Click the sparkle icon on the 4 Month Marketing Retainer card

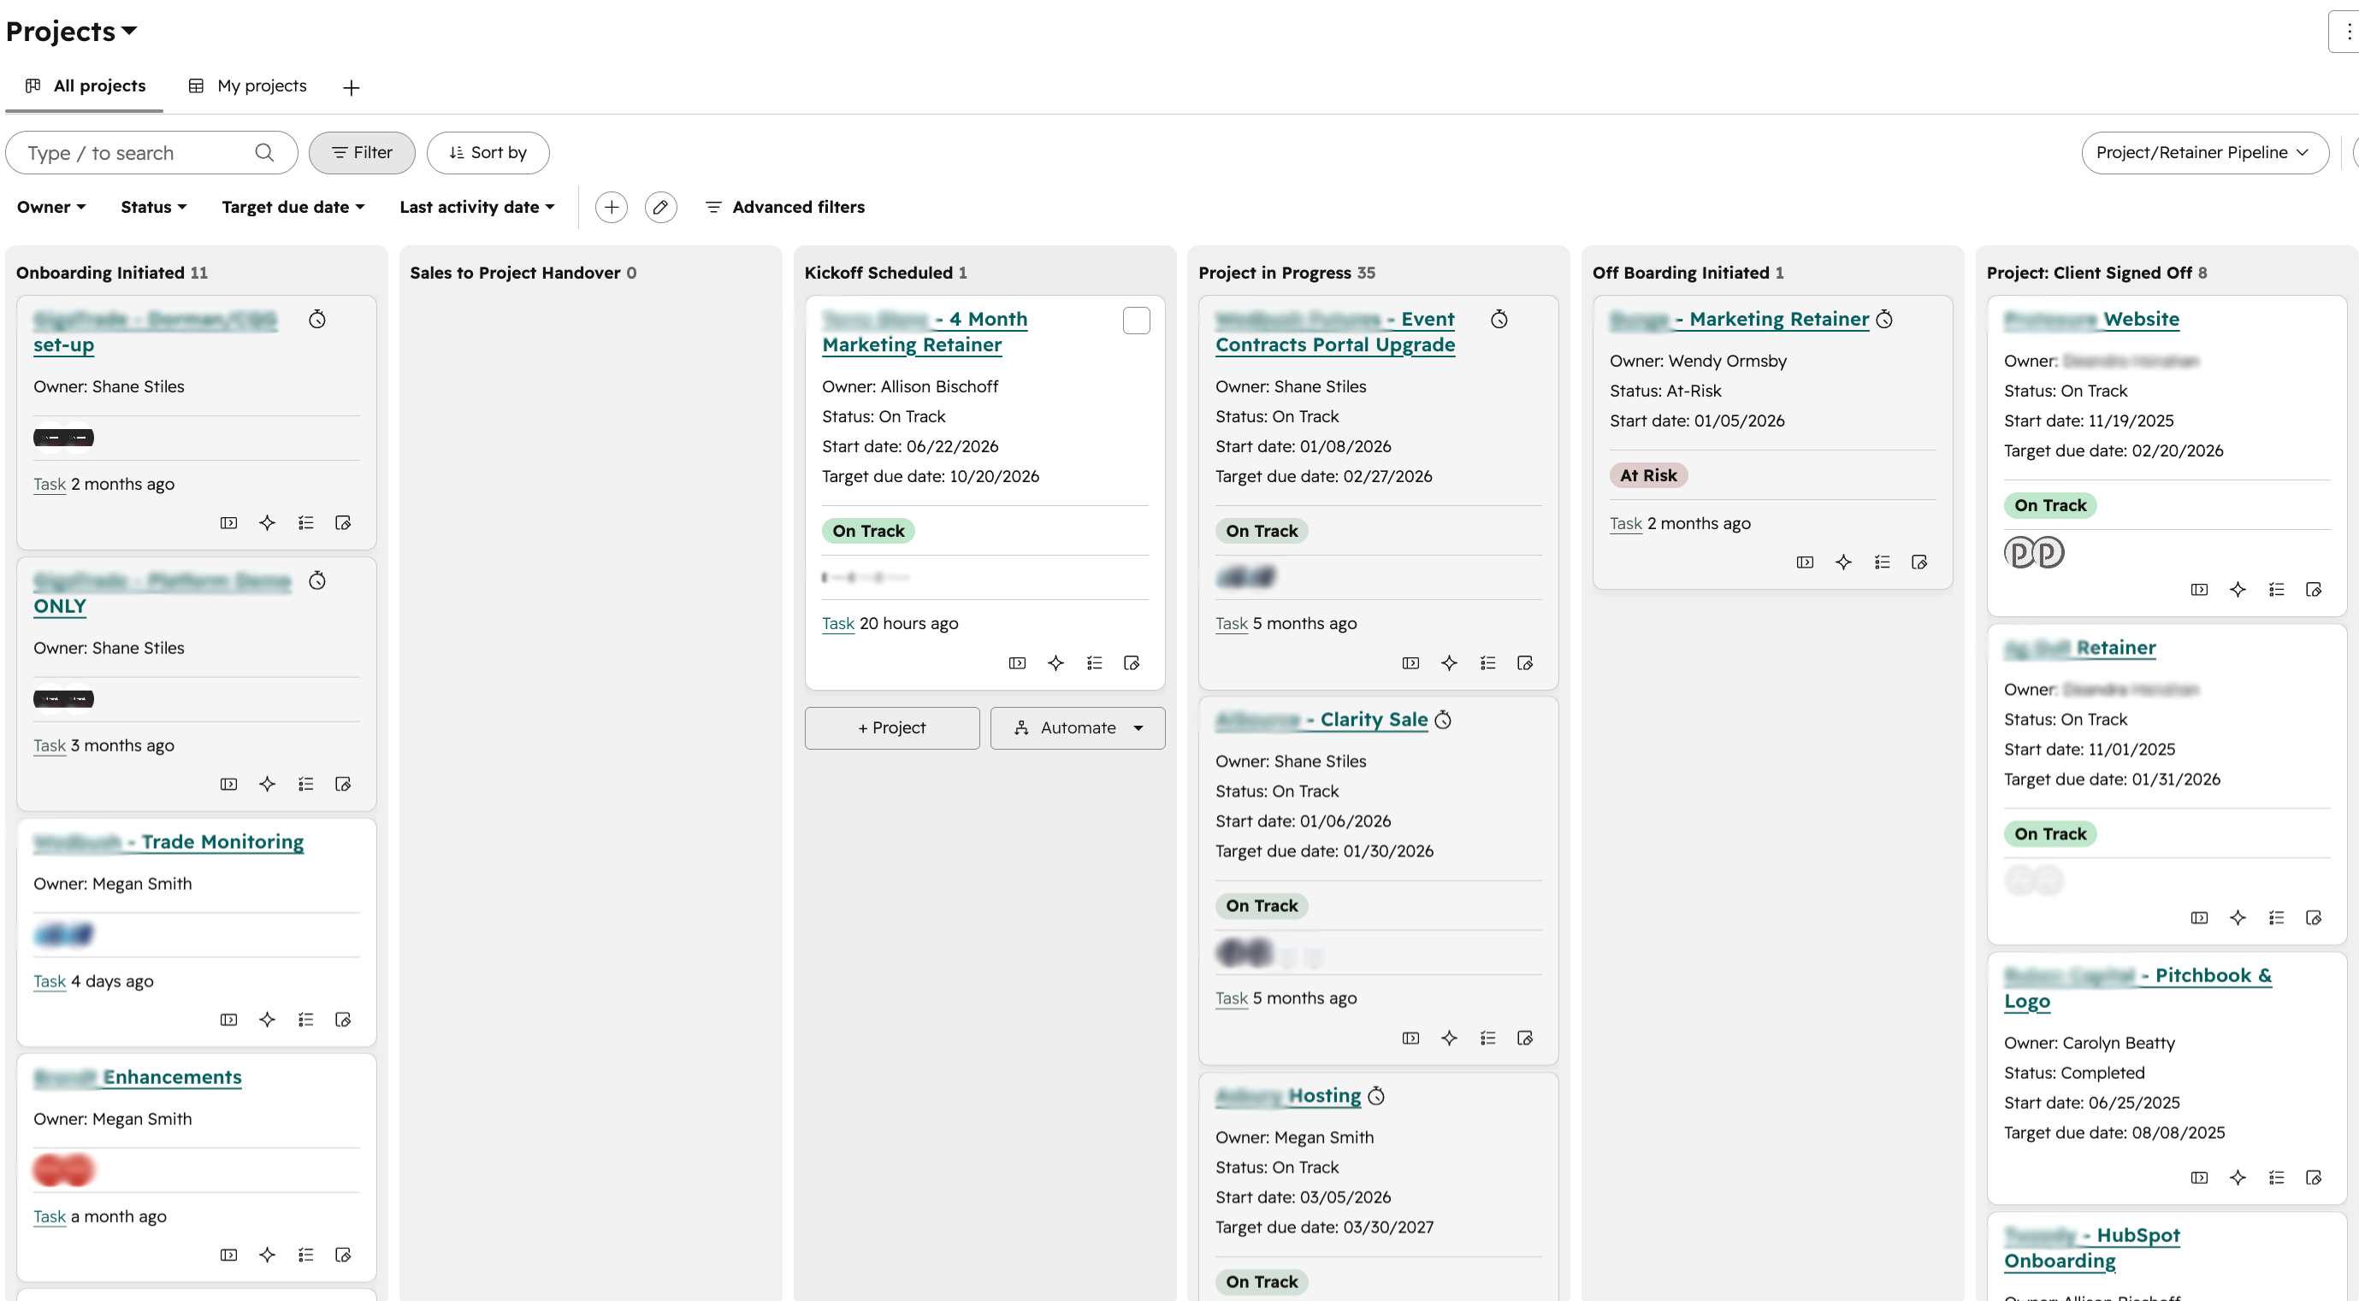[1055, 662]
